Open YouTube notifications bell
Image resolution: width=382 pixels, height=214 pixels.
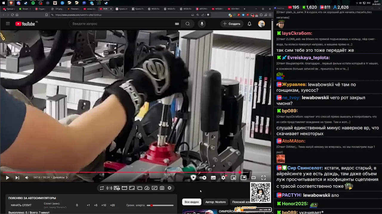pos(249,24)
